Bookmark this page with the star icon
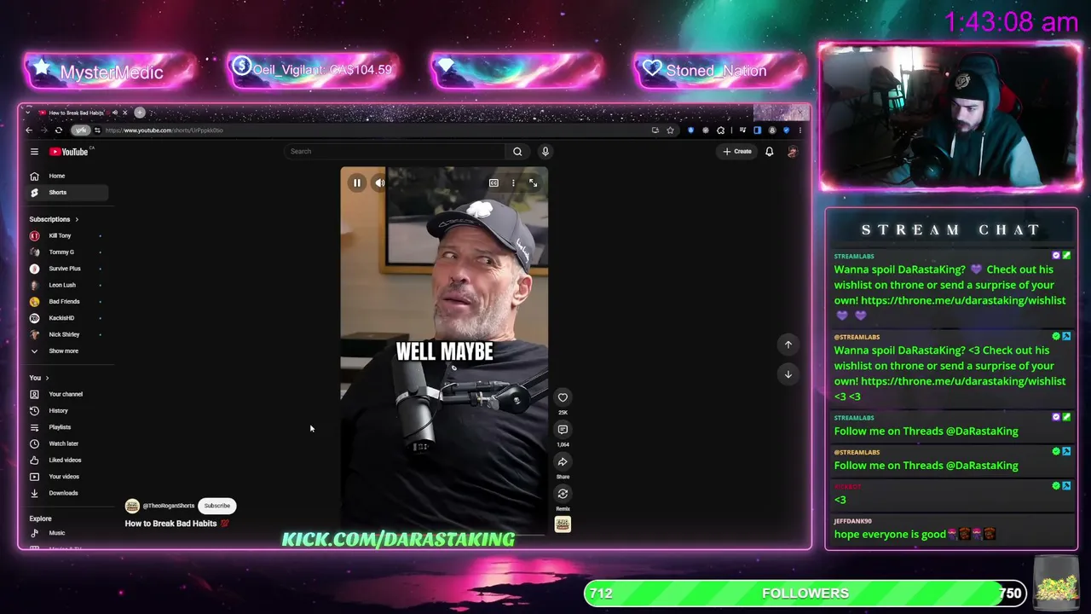1091x614 pixels. (x=670, y=130)
